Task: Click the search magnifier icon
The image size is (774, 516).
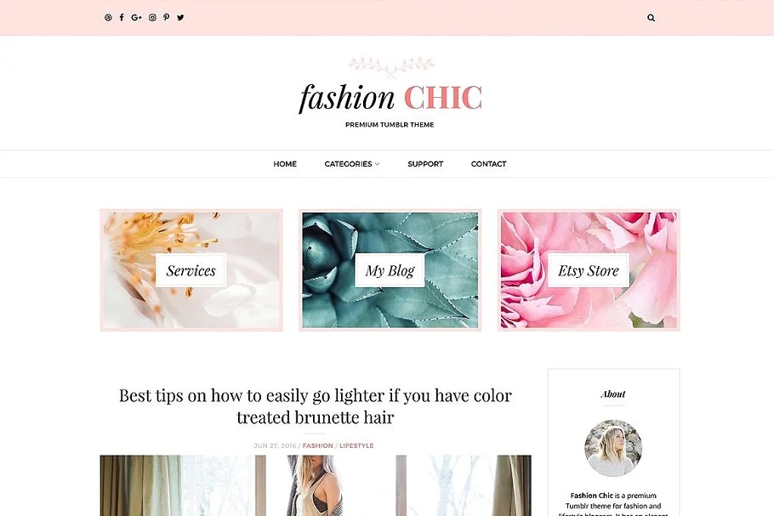Action: [x=651, y=18]
